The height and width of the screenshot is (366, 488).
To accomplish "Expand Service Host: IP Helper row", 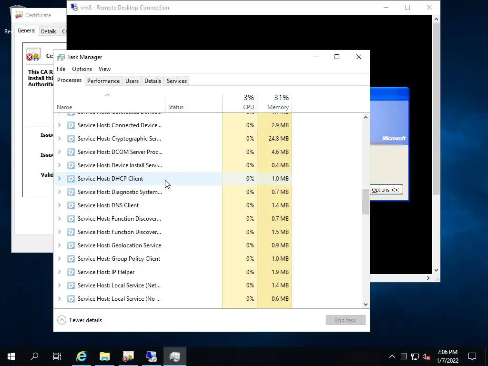I will click(60, 272).
